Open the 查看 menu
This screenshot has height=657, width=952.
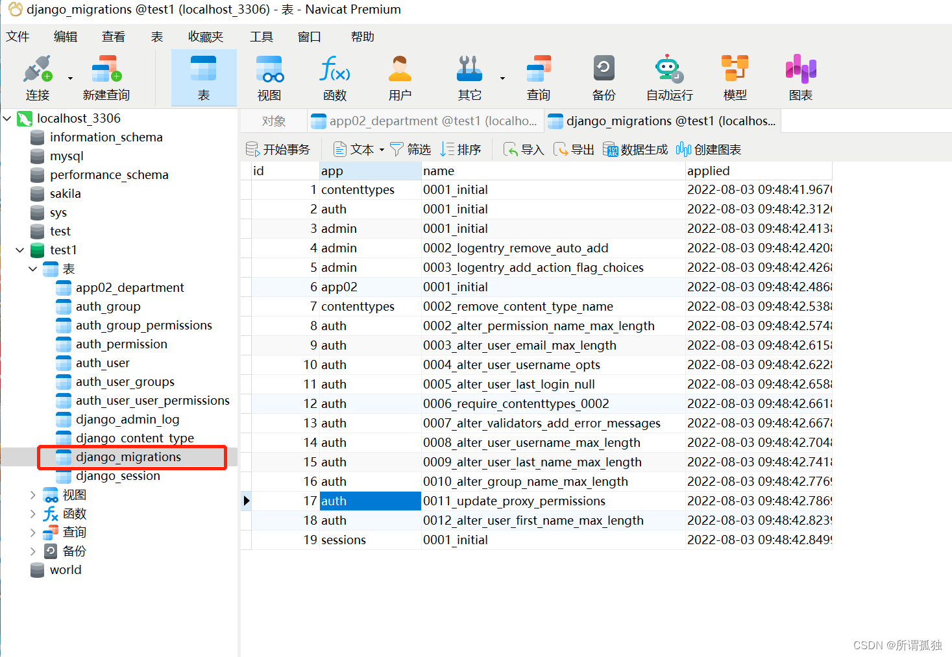coord(114,37)
